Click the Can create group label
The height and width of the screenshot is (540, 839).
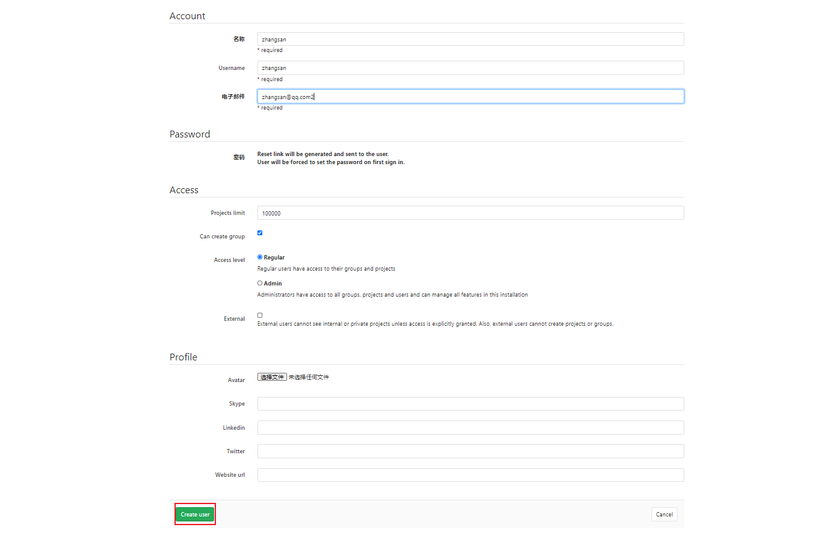coord(222,237)
